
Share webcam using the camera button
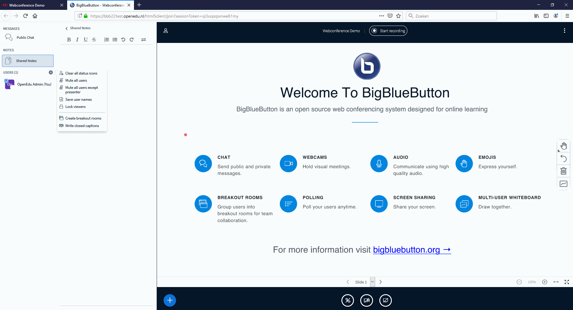(x=366, y=300)
